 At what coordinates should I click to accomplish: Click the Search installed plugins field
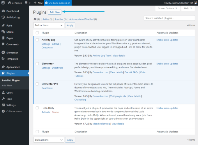click(x=169, y=18)
